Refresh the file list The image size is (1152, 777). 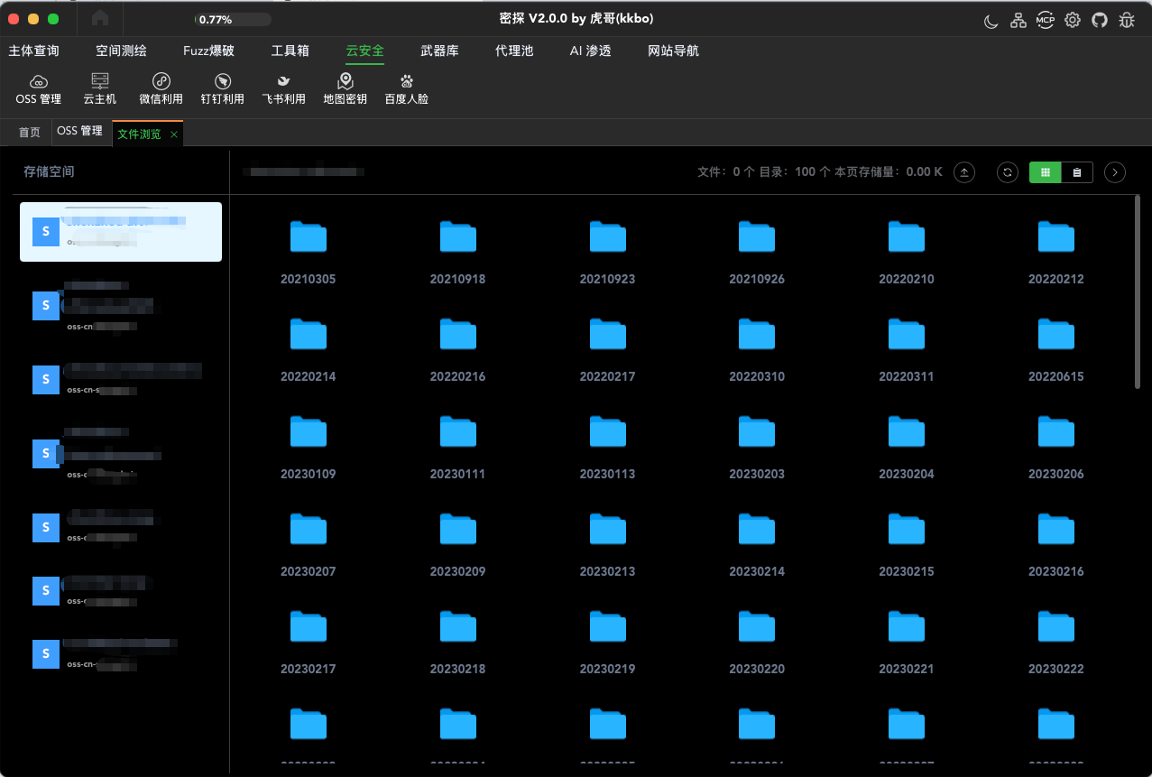click(1008, 172)
